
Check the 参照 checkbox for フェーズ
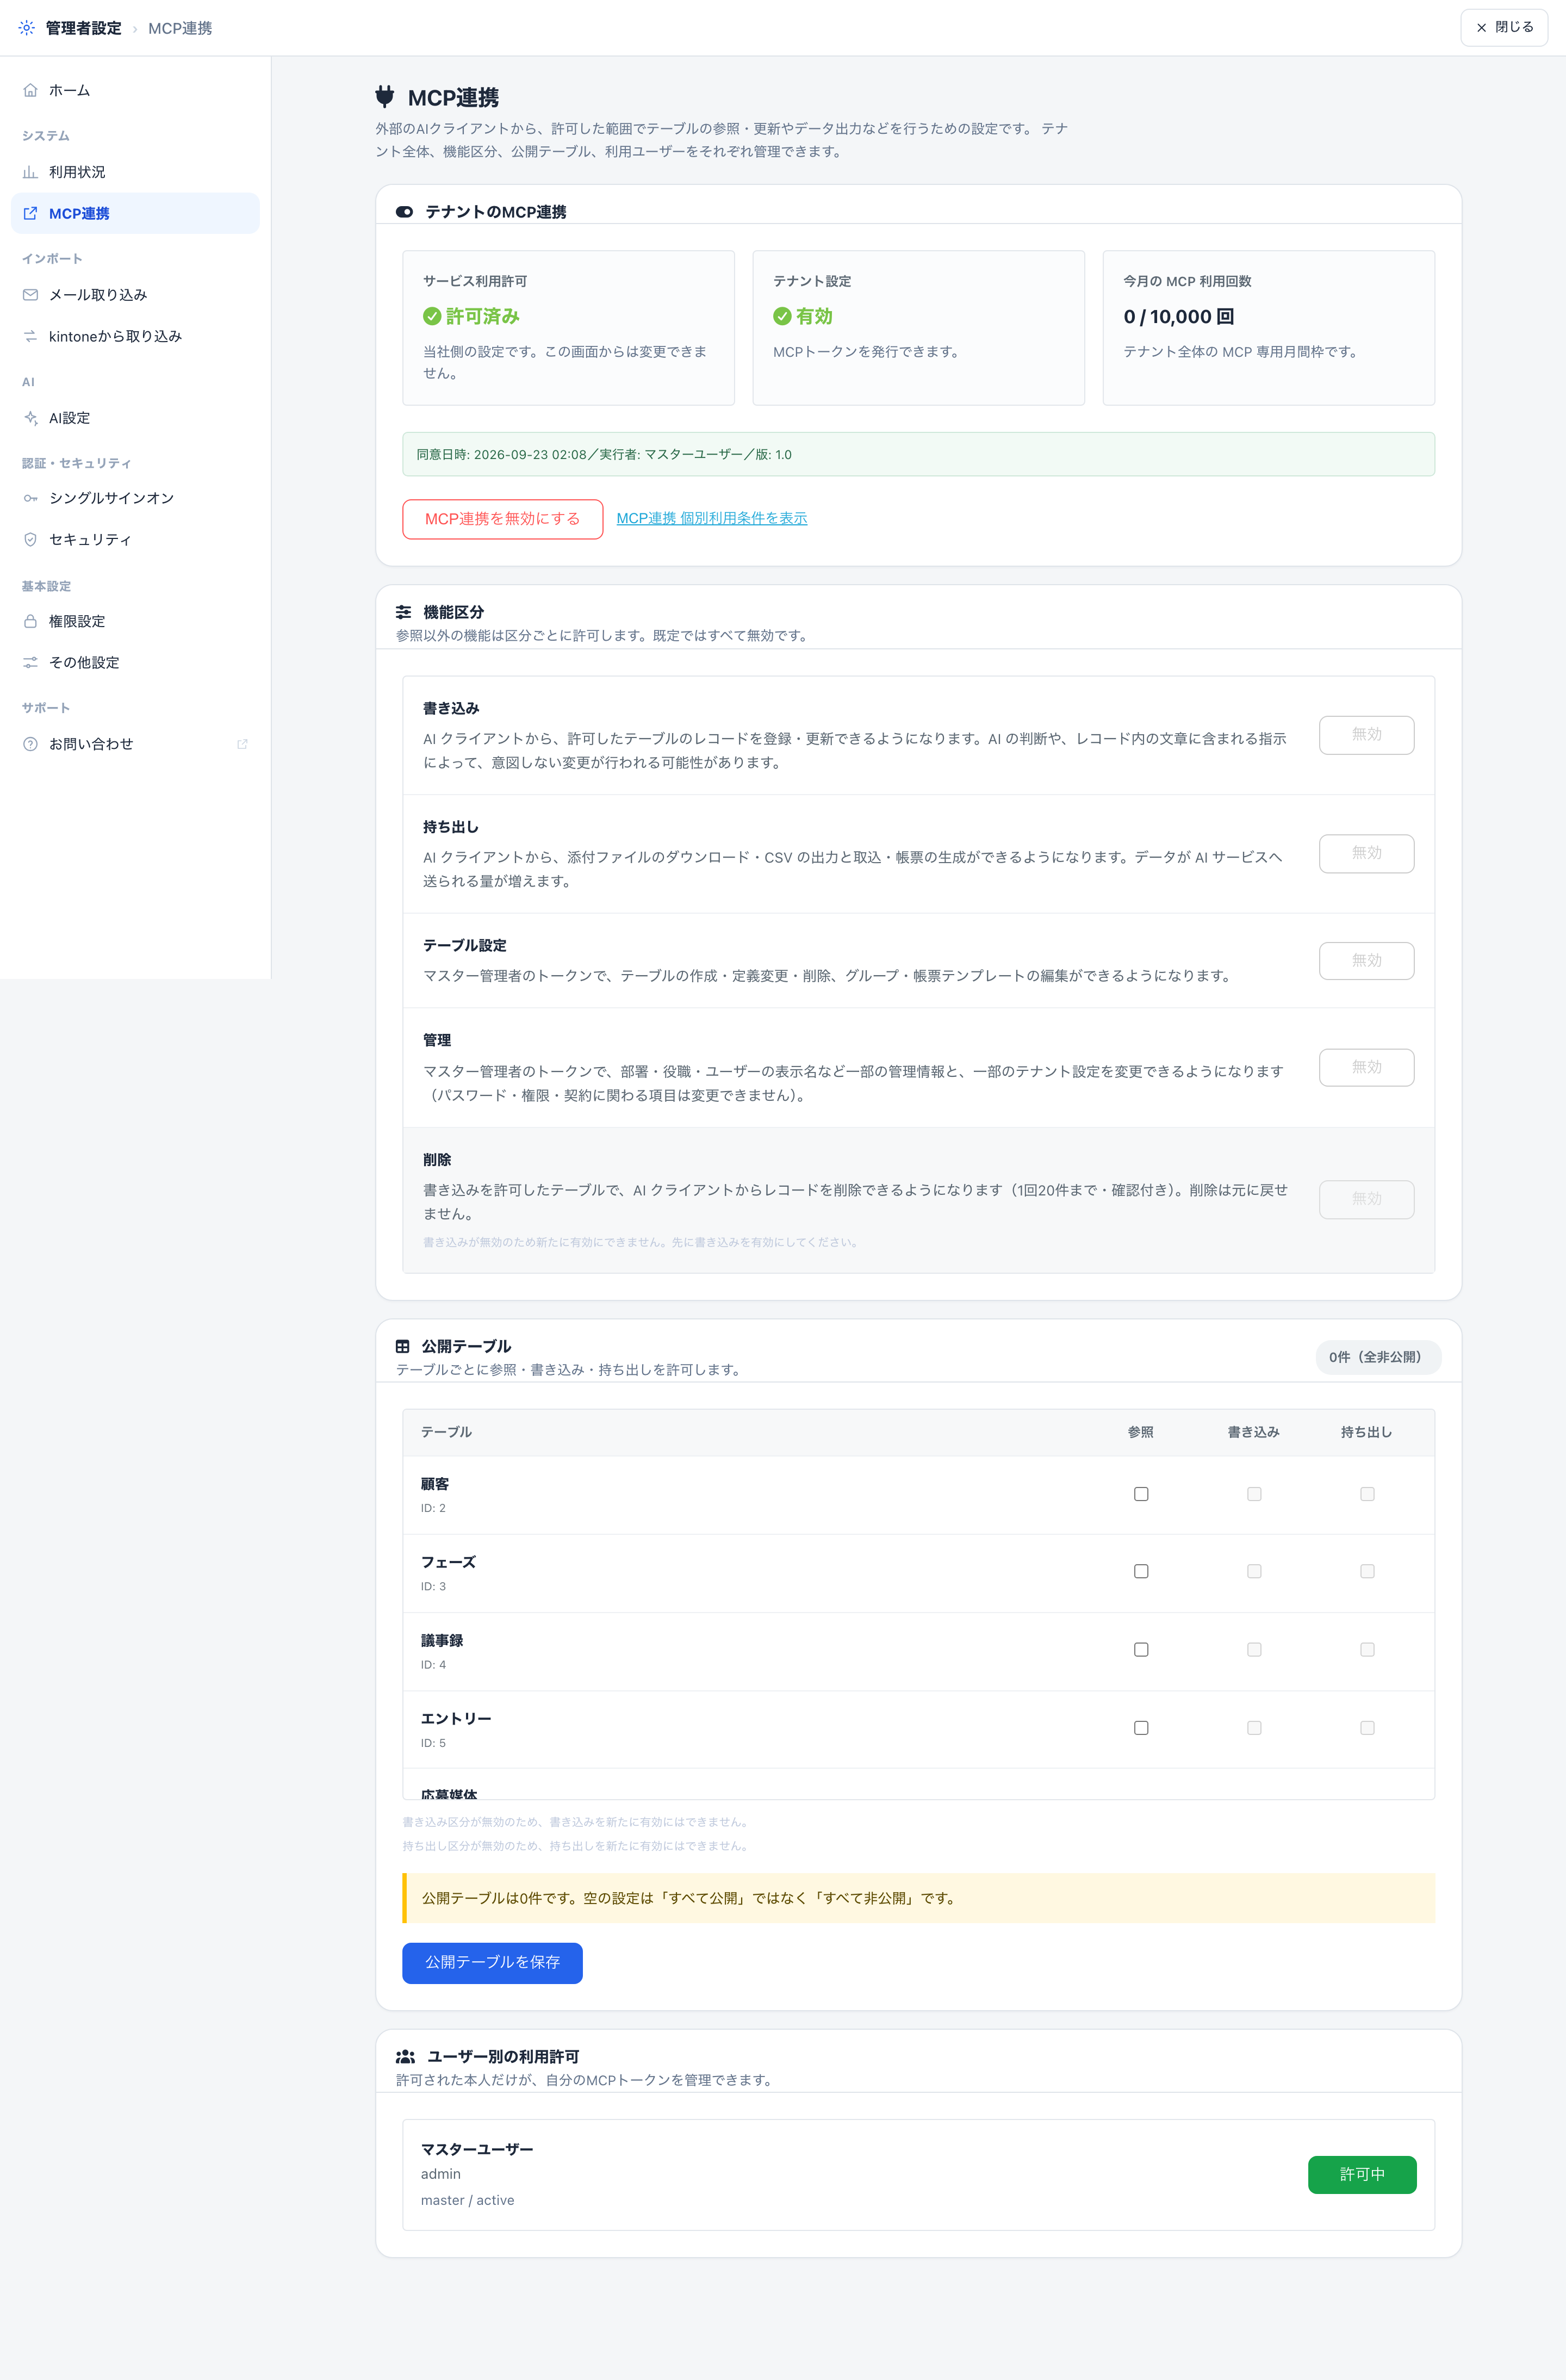[1141, 1572]
